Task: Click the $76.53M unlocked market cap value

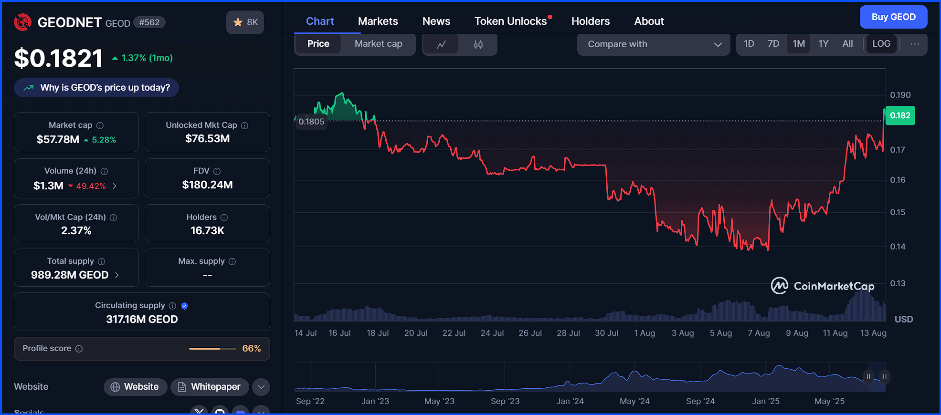Action: click(x=207, y=139)
